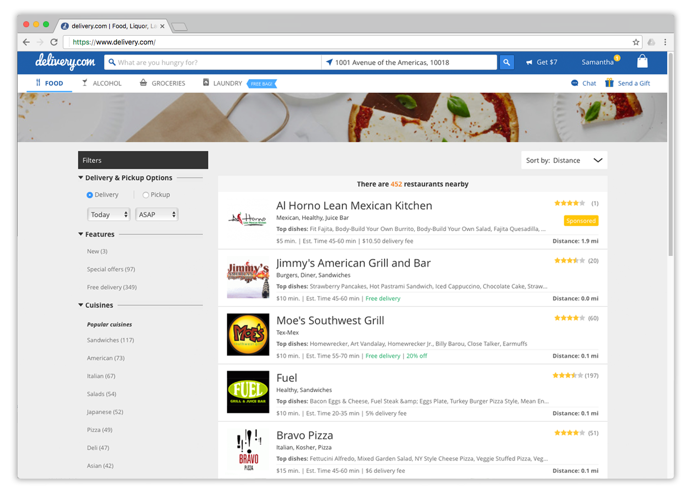
Task: Click the cloud extension icon in toolbar
Action: point(651,42)
